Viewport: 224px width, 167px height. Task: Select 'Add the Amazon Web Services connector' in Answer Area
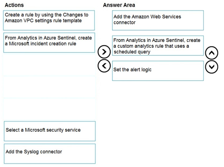click(158, 20)
